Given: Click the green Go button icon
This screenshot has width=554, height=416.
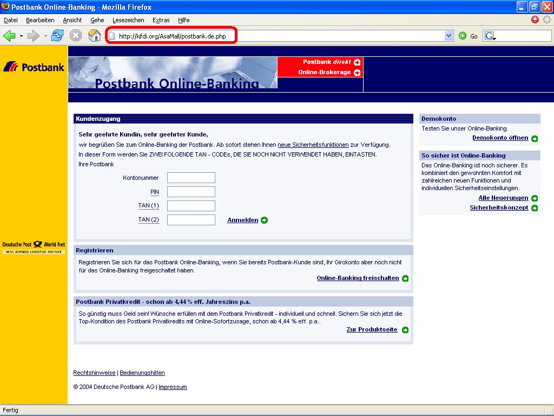Looking at the screenshot, I should pos(463,36).
